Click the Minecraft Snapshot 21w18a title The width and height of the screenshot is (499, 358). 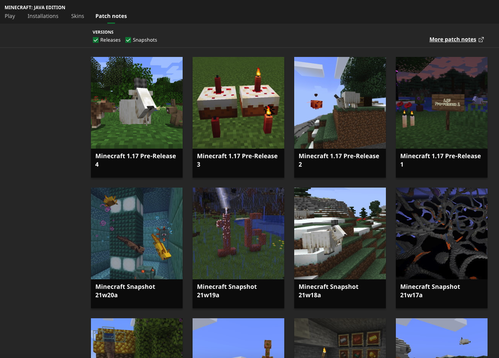pos(329,291)
